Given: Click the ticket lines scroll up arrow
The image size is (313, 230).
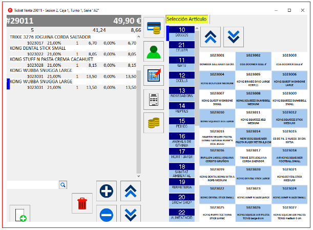Looking at the screenshot, I should click(x=139, y=36).
